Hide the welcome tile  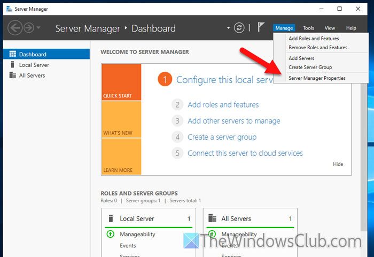(x=338, y=164)
